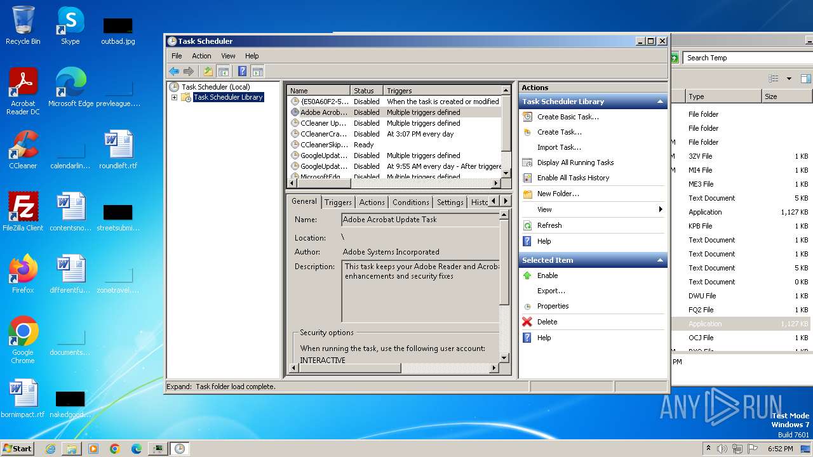Open Google Chrome from the taskbar
Screen dimensions: 813x457
coord(115,449)
